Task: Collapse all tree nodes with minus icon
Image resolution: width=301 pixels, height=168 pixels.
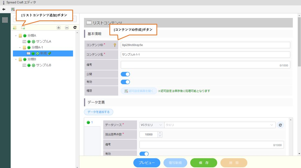Action: 67,28
